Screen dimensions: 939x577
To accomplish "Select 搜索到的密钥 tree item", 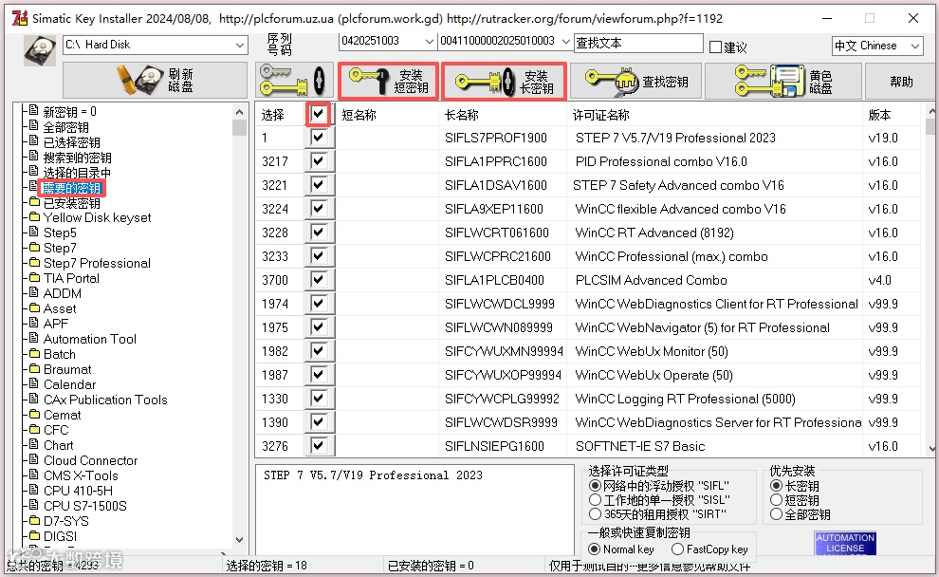I will [x=77, y=158].
